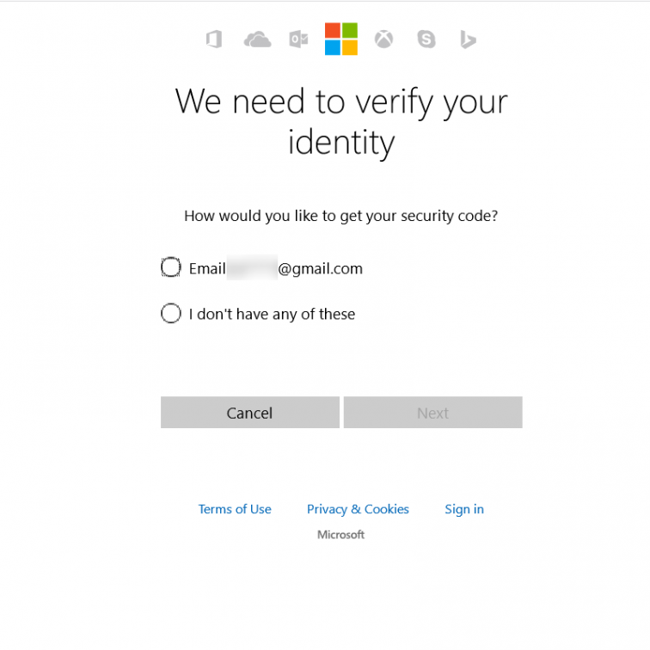
Task: Click the "We need to verify your identity" heading
Action: click(x=341, y=122)
